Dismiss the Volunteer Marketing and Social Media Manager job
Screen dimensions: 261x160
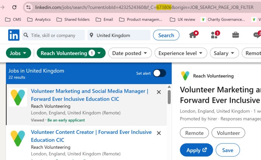pyautogui.click(x=159, y=92)
